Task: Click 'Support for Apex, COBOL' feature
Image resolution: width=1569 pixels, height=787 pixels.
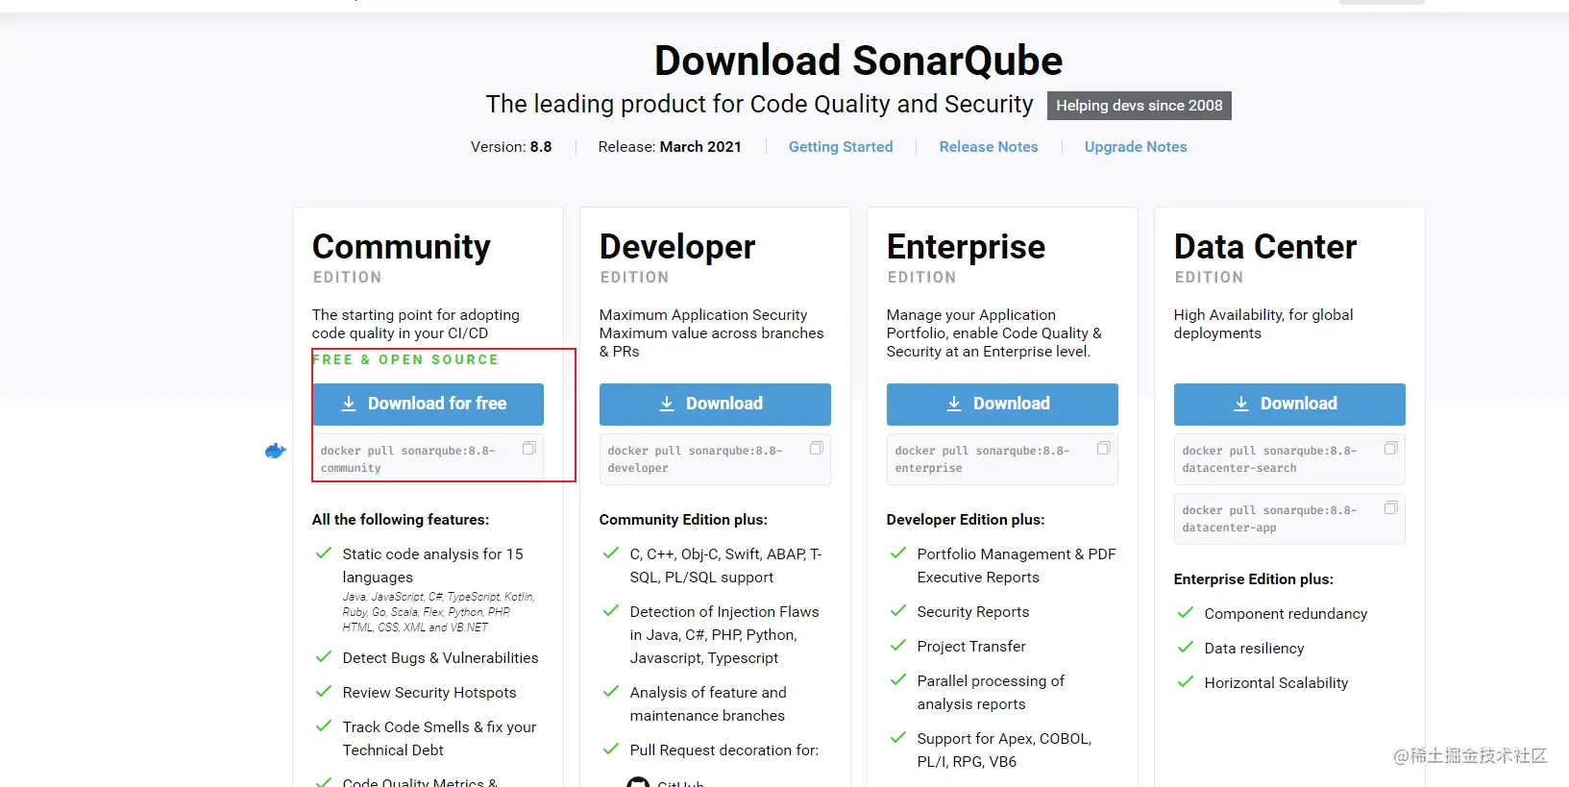Action: tap(1004, 750)
